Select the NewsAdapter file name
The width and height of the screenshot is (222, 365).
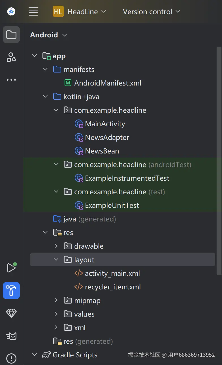[107, 138]
